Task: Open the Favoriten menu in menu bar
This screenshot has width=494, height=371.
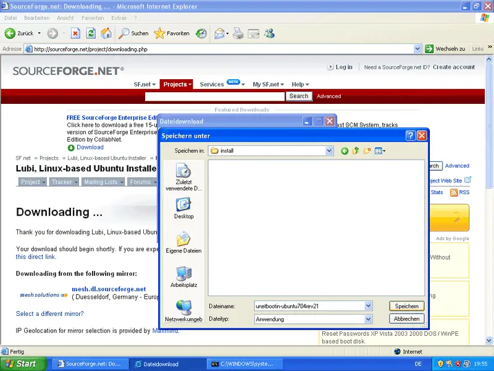Action: point(93,18)
